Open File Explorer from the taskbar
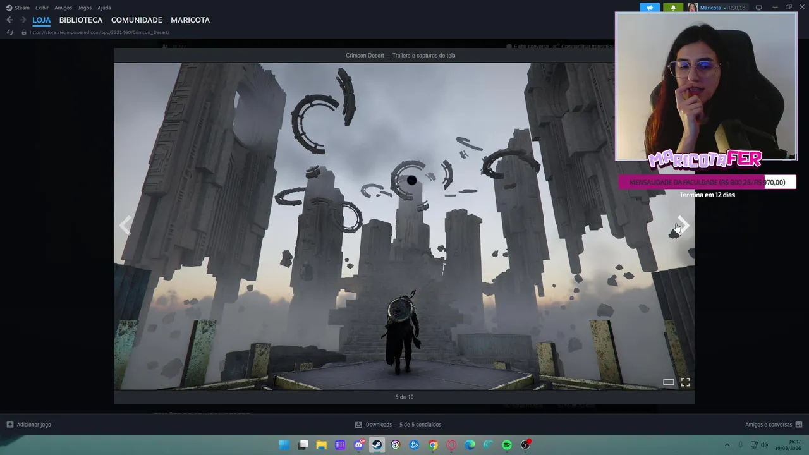This screenshot has height=455, width=809. (x=321, y=445)
